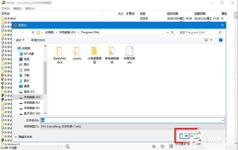Sort by 类型 column in Everything
The image size is (238, 150).
(152, 14)
